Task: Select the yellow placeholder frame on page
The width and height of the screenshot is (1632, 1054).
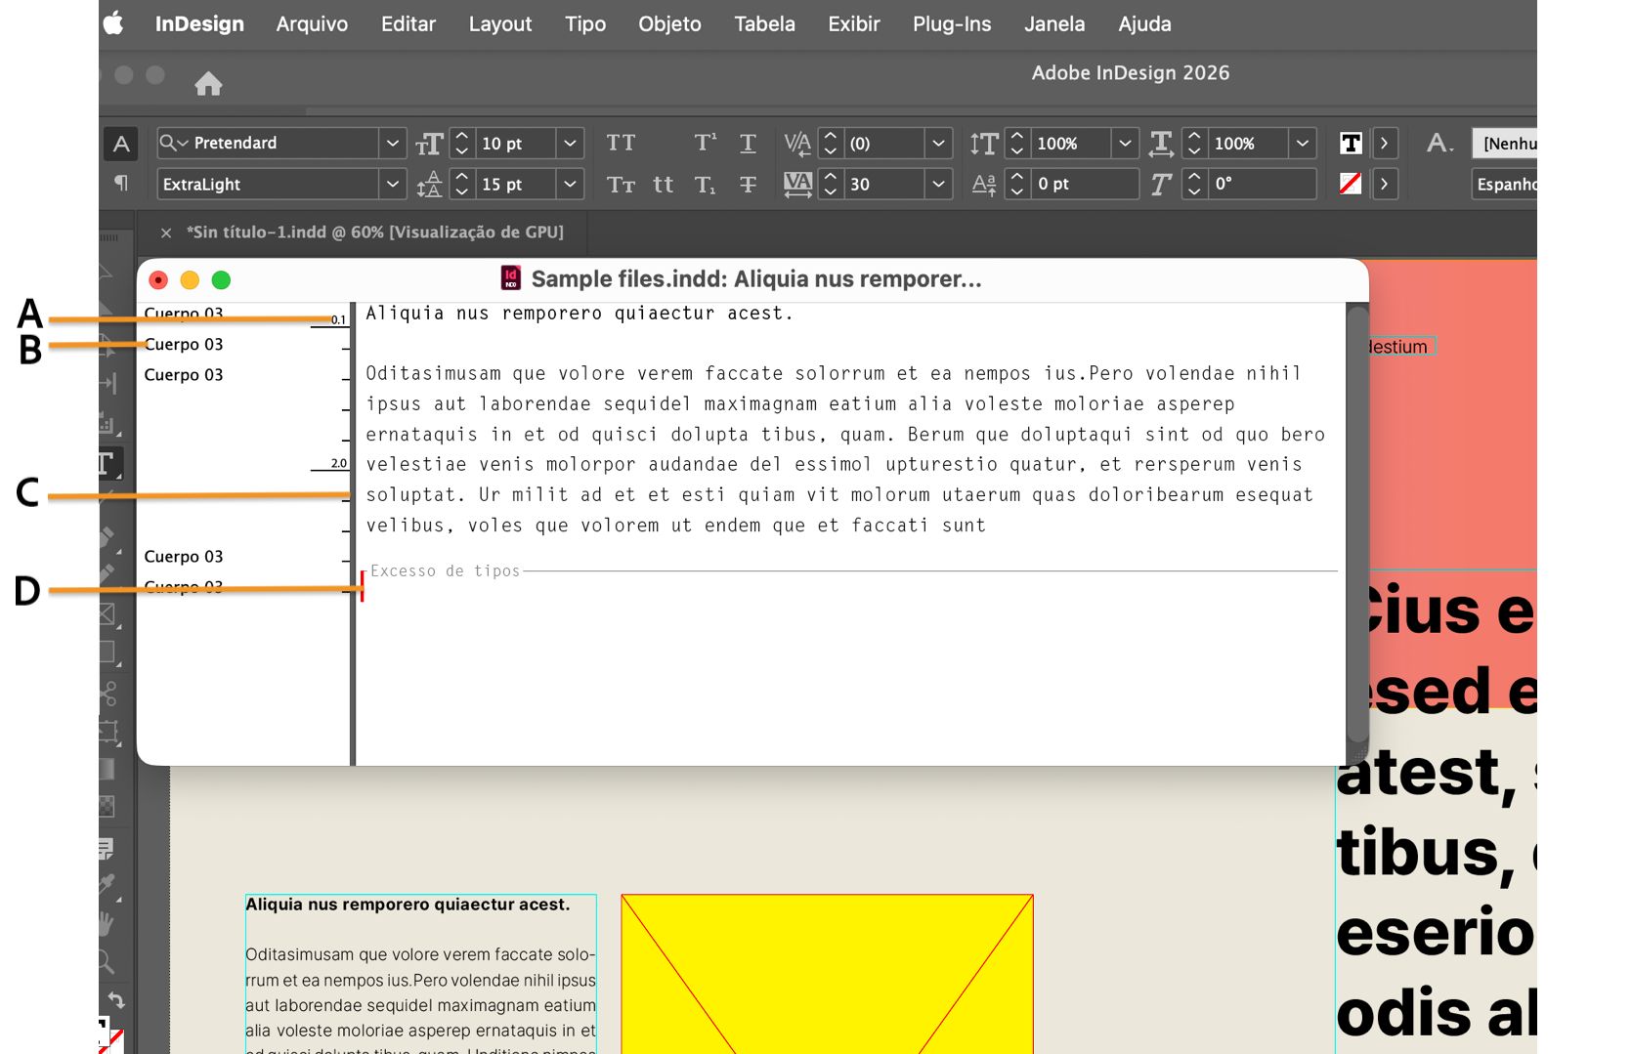Action: click(827, 973)
